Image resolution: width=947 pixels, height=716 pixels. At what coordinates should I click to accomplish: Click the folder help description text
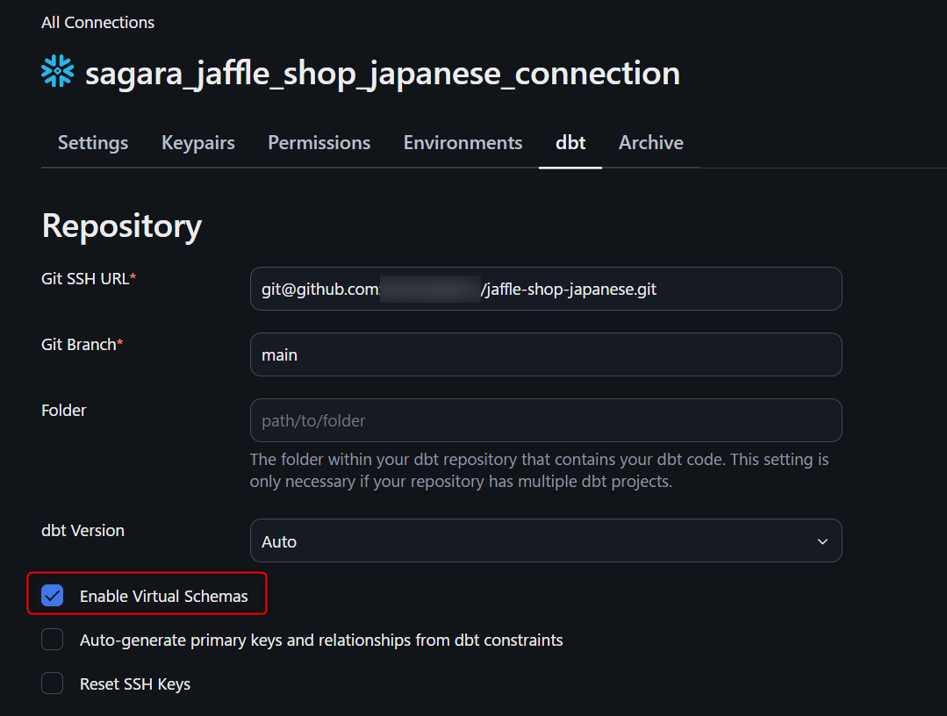pyautogui.click(x=539, y=470)
